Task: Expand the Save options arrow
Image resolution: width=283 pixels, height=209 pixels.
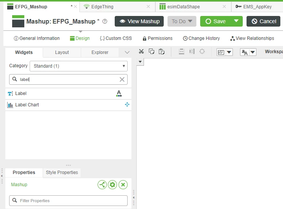Action: point(236,21)
